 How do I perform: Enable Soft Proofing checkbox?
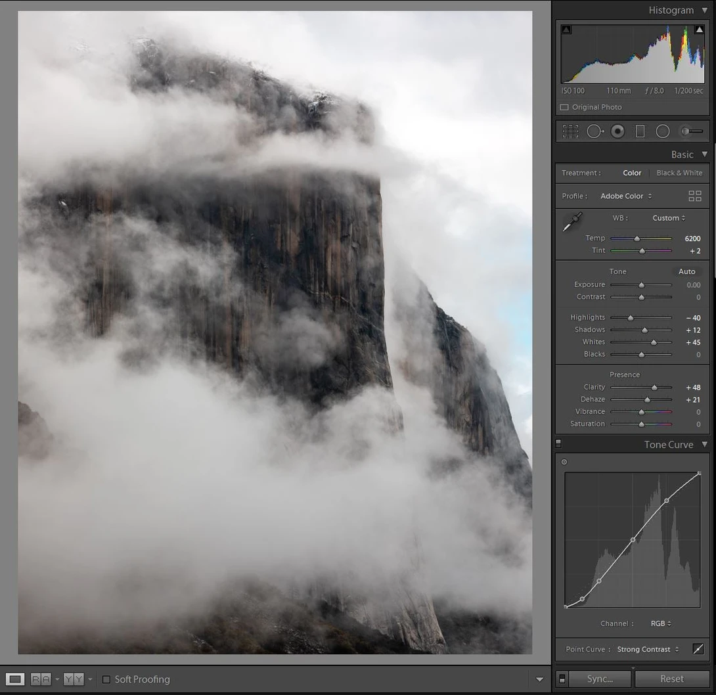pyautogui.click(x=106, y=679)
